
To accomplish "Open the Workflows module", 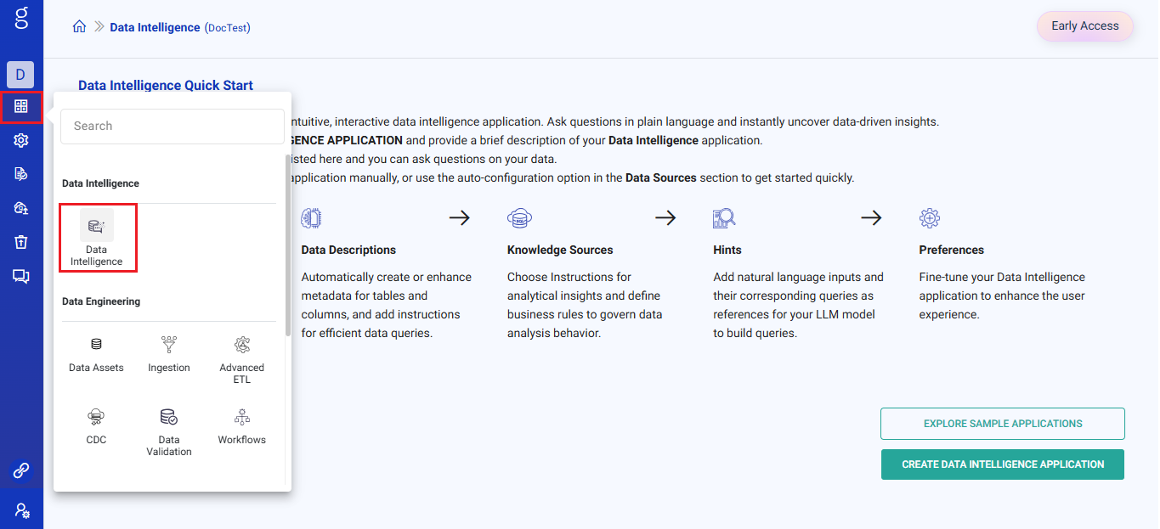I will click(x=242, y=426).
